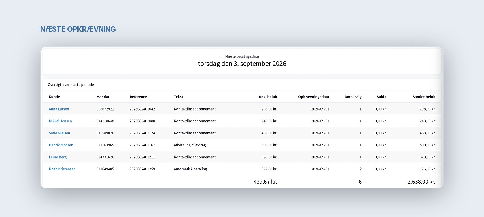Open customer Anna Larsen
Viewport: 484px width, 217px height.
[59, 109]
